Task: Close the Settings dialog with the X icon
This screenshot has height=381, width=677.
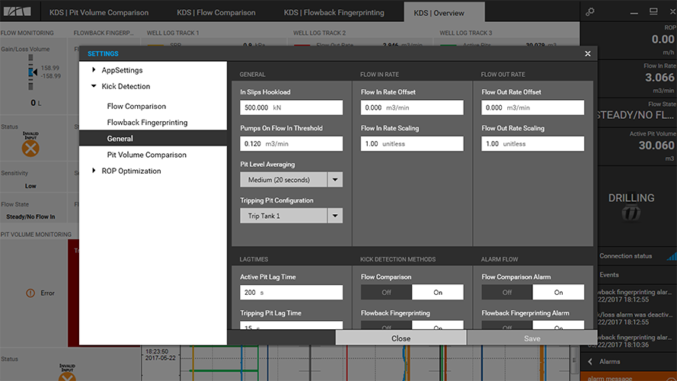Action: (x=587, y=54)
